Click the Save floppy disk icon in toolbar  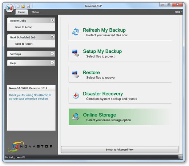click(x=28, y=6)
